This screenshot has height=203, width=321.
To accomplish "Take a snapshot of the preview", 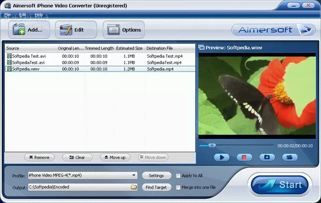I will point(267,157).
